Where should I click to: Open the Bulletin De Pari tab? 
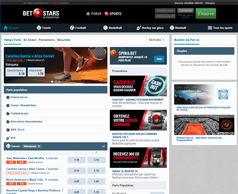pos(187,40)
